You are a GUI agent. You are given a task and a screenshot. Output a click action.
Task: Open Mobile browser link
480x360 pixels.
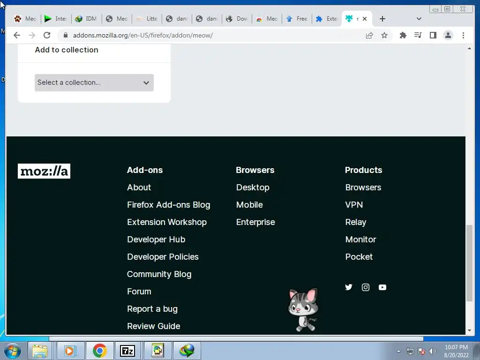[249, 205]
